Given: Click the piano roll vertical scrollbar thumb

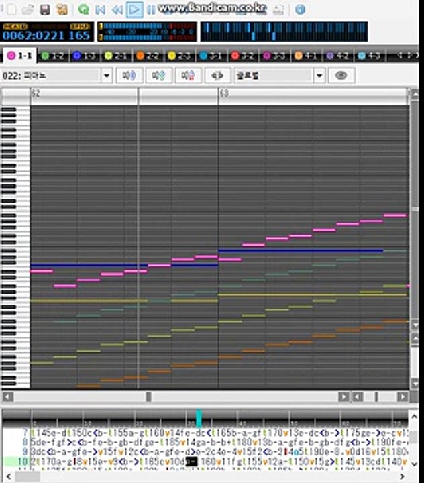Looking at the screenshot, I should 415,209.
